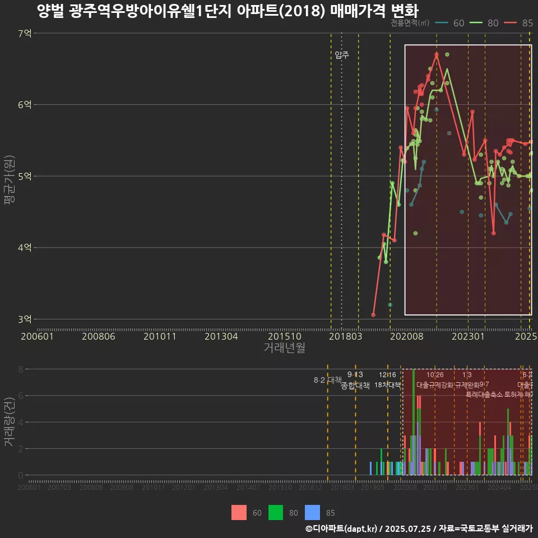
Task: Click '202110' on the volume chart x-axis
Action: [x=435, y=487]
